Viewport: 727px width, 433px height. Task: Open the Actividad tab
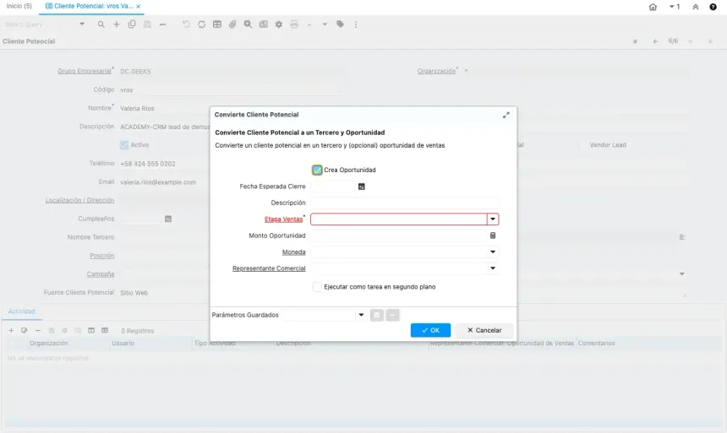(21, 311)
